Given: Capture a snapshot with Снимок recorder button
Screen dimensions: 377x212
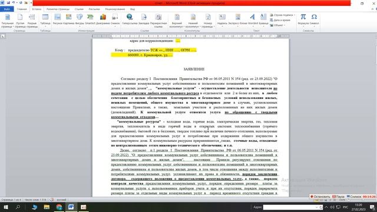Looking at the screenshot, I should (x=354, y=197).
